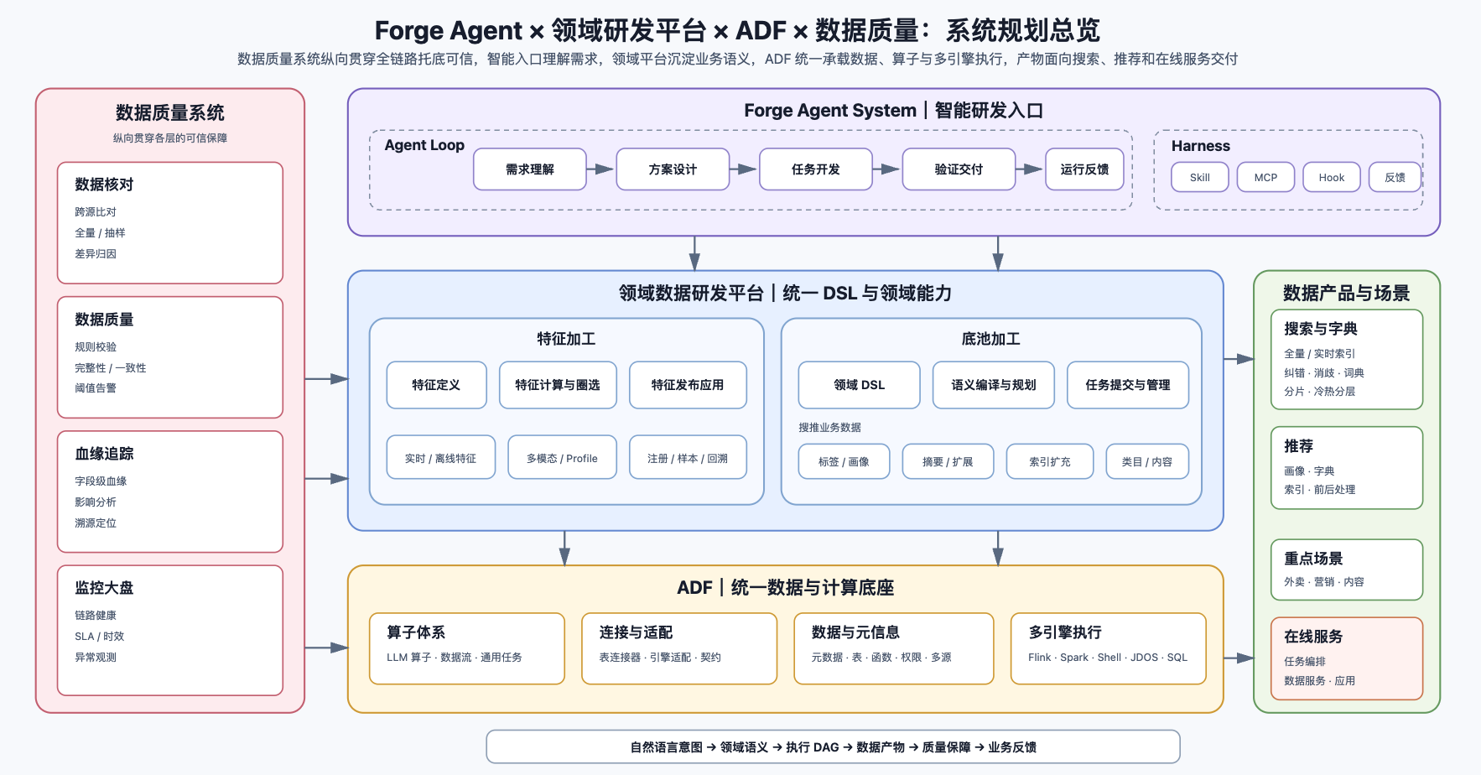Click the 算子体系 card in ADF
This screenshot has height=775, width=1481.
click(x=467, y=648)
